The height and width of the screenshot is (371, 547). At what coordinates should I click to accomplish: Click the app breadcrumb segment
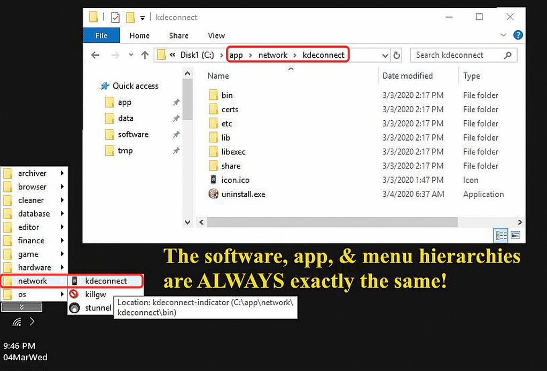(x=236, y=55)
